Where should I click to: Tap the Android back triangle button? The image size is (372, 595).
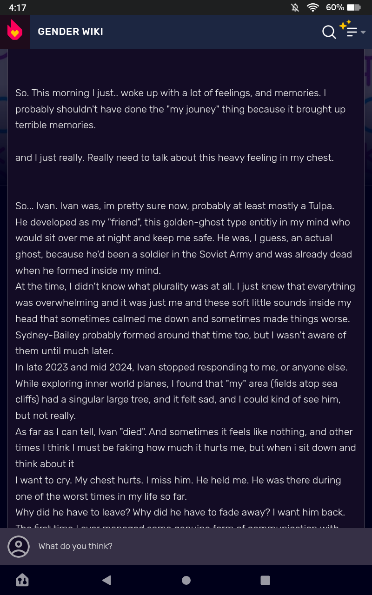coord(106,580)
